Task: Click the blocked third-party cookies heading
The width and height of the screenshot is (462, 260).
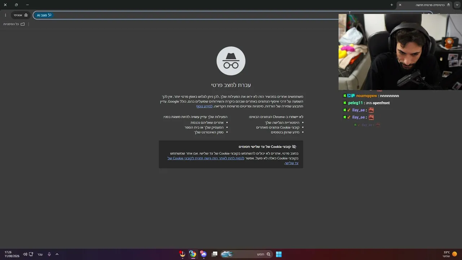Action: (265, 147)
